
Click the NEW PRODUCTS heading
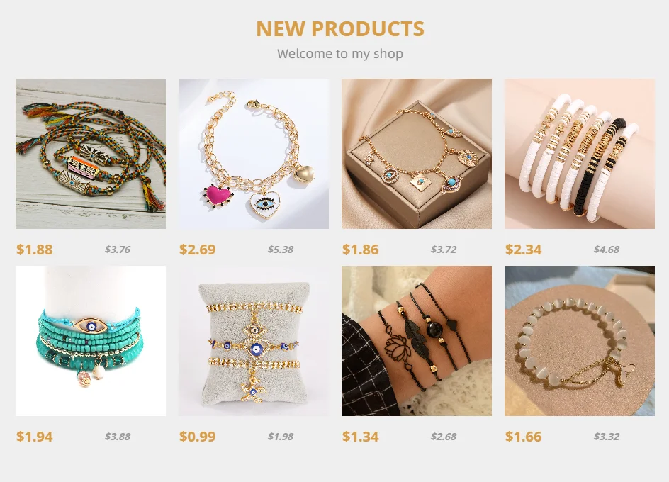pos(340,29)
